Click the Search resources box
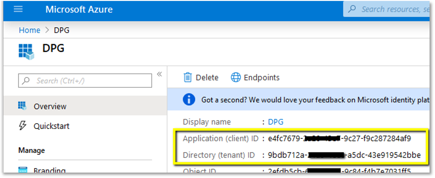This screenshot has width=435, height=178. tap(387, 10)
